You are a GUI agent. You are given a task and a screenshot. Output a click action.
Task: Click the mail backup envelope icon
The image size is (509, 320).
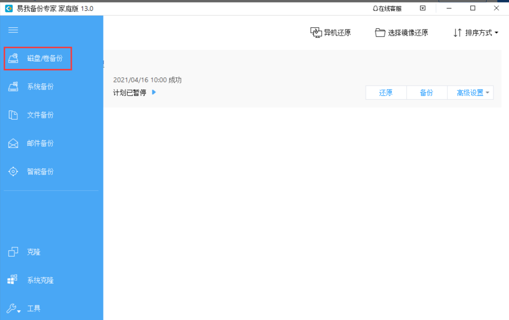click(x=13, y=143)
